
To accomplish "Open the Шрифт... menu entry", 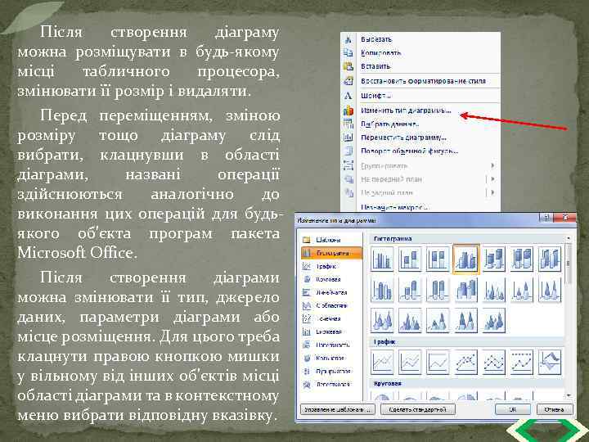I will tap(376, 96).
